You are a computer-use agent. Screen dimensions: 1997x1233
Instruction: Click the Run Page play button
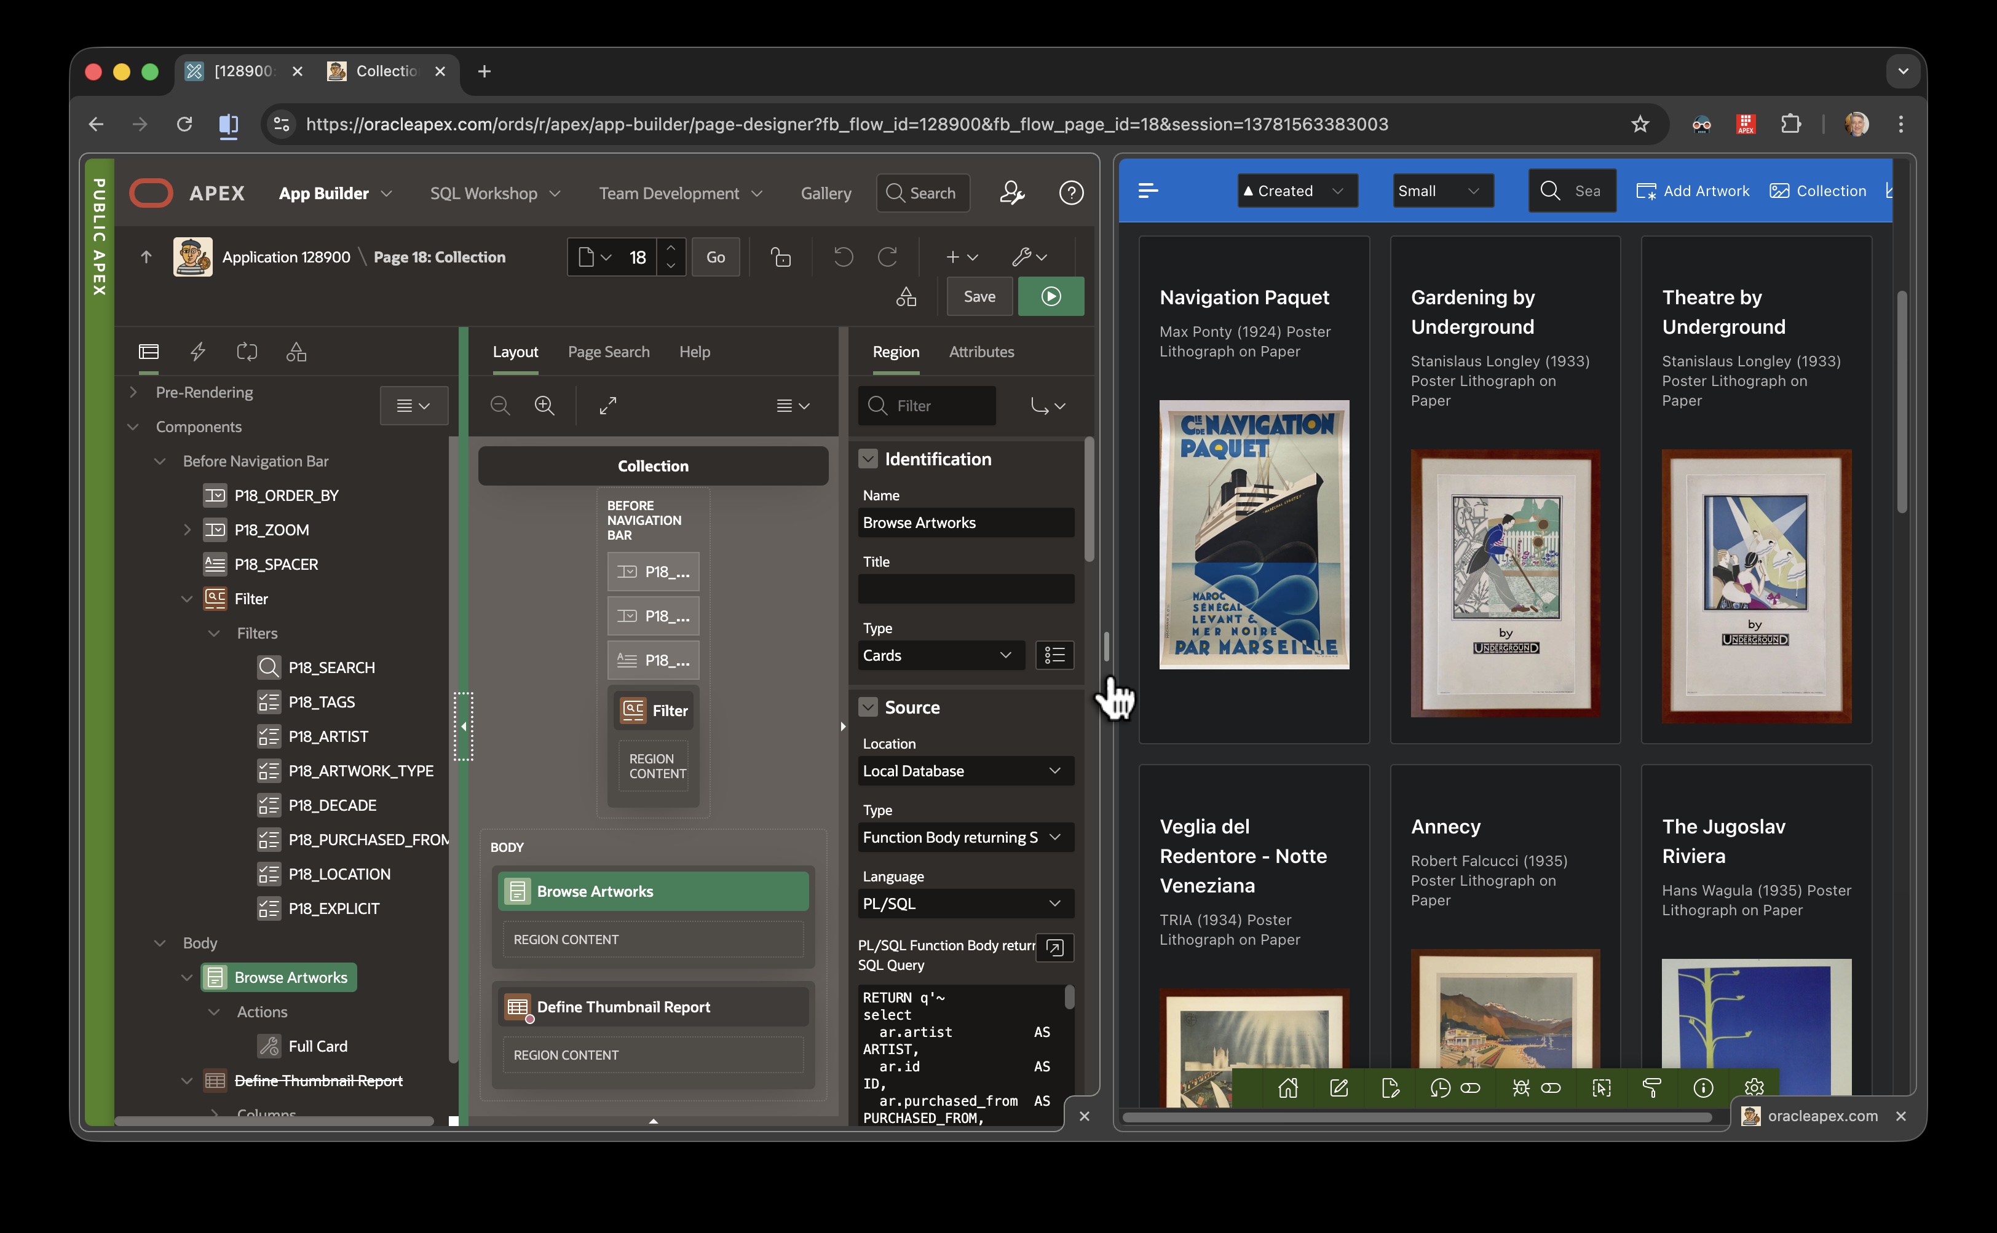1051,296
